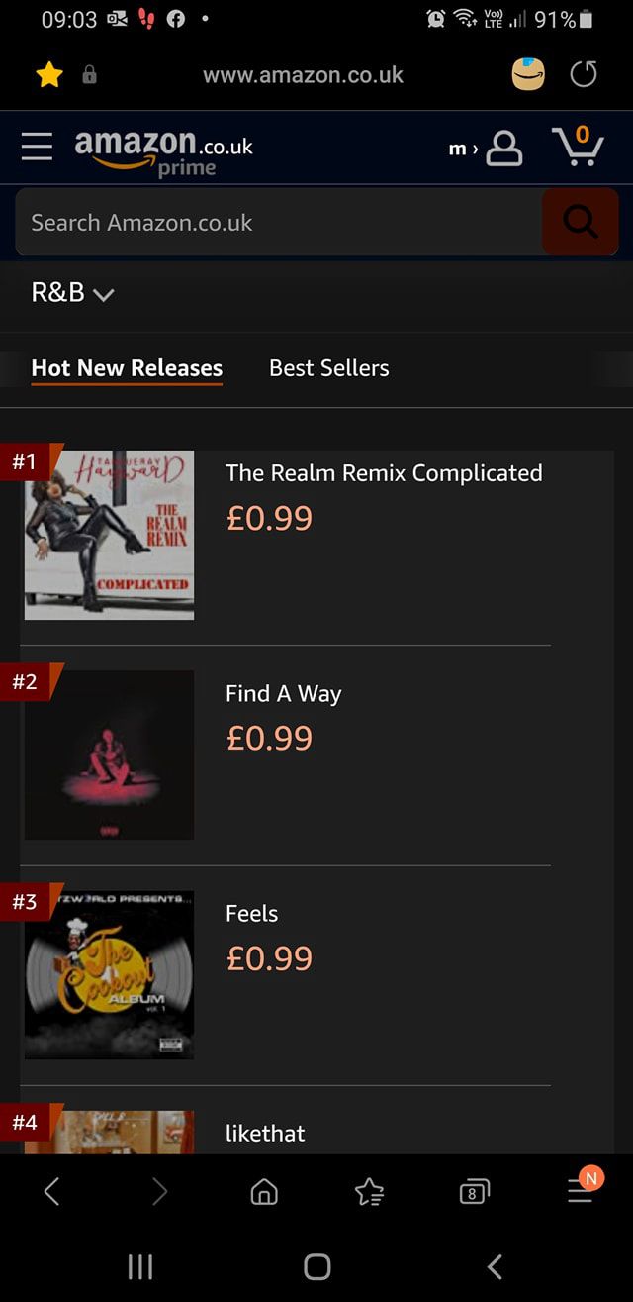Go to browser home page icon
The height and width of the screenshot is (1302, 633).
[x=264, y=1192]
